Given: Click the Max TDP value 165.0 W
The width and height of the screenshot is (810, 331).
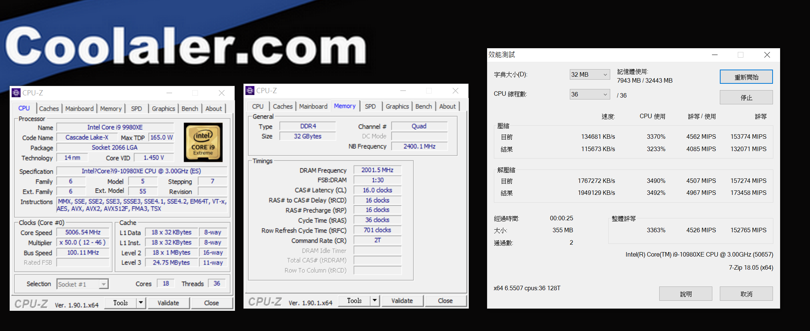Looking at the screenshot, I should (x=162, y=137).
